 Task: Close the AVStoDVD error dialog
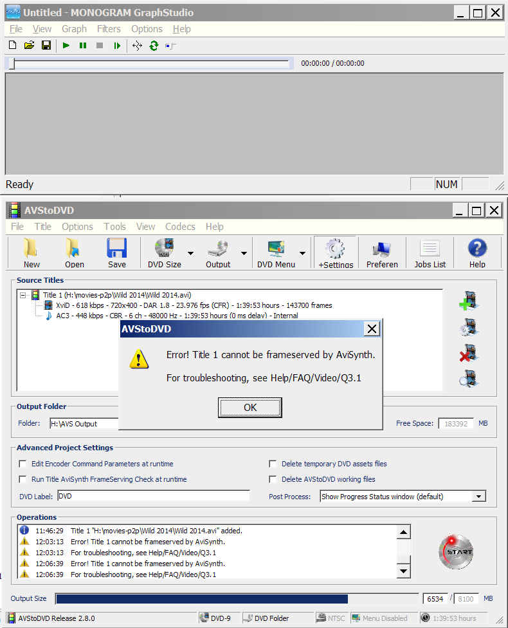(372, 329)
